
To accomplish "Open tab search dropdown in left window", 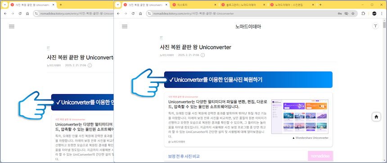I will pyautogui.click(x=4, y=5).
